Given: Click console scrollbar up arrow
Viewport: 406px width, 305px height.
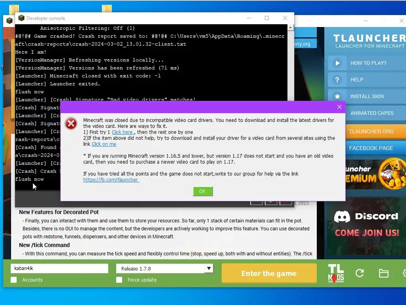Looking at the screenshot, I should pyautogui.click(x=291, y=27).
